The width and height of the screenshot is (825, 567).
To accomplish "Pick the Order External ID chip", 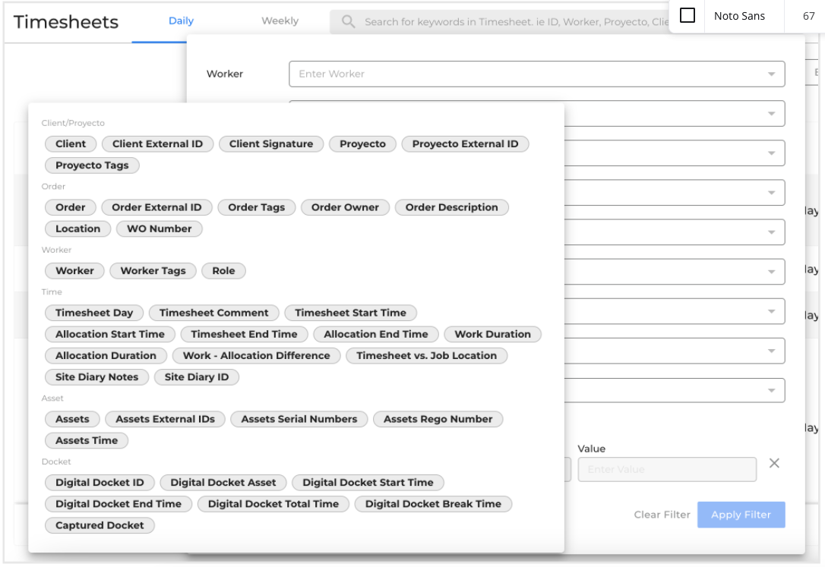I will tap(156, 207).
